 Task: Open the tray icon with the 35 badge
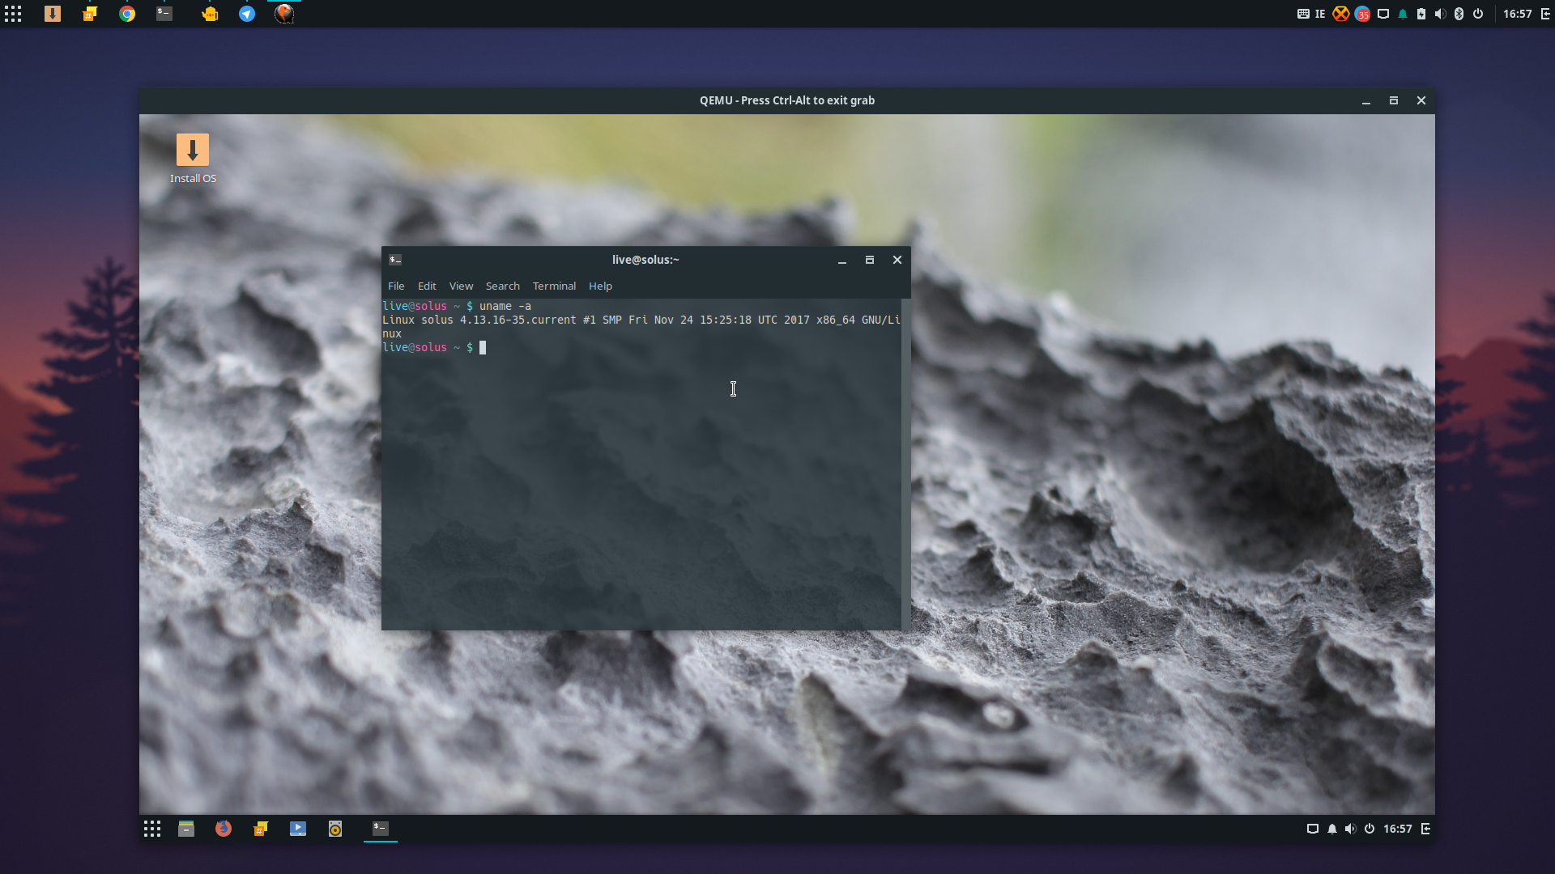pyautogui.click(x=1362, y=14)
